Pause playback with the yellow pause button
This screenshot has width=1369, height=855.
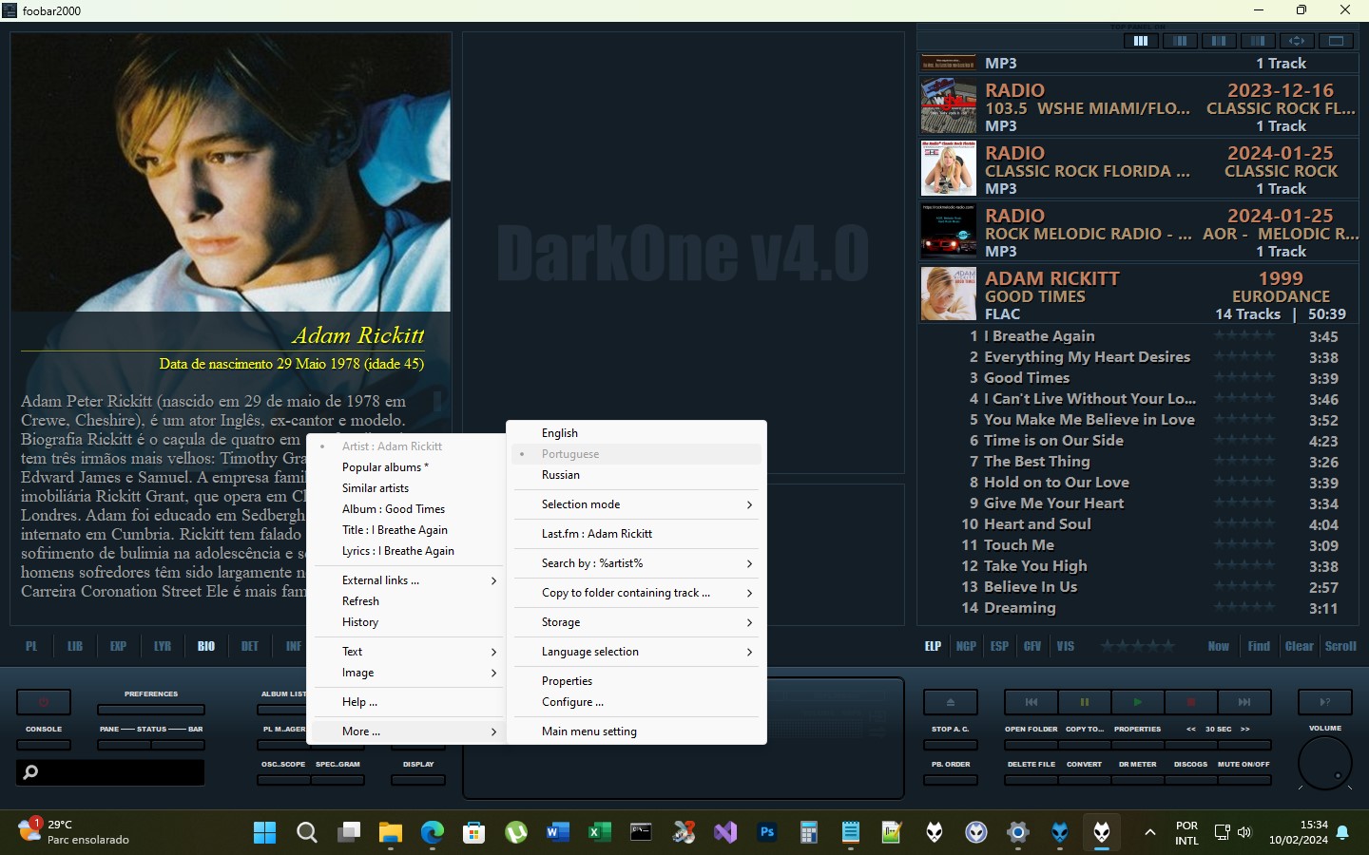coord(1084,702)
